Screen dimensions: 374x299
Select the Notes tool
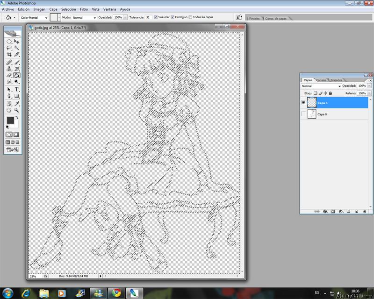coord(9,104)
